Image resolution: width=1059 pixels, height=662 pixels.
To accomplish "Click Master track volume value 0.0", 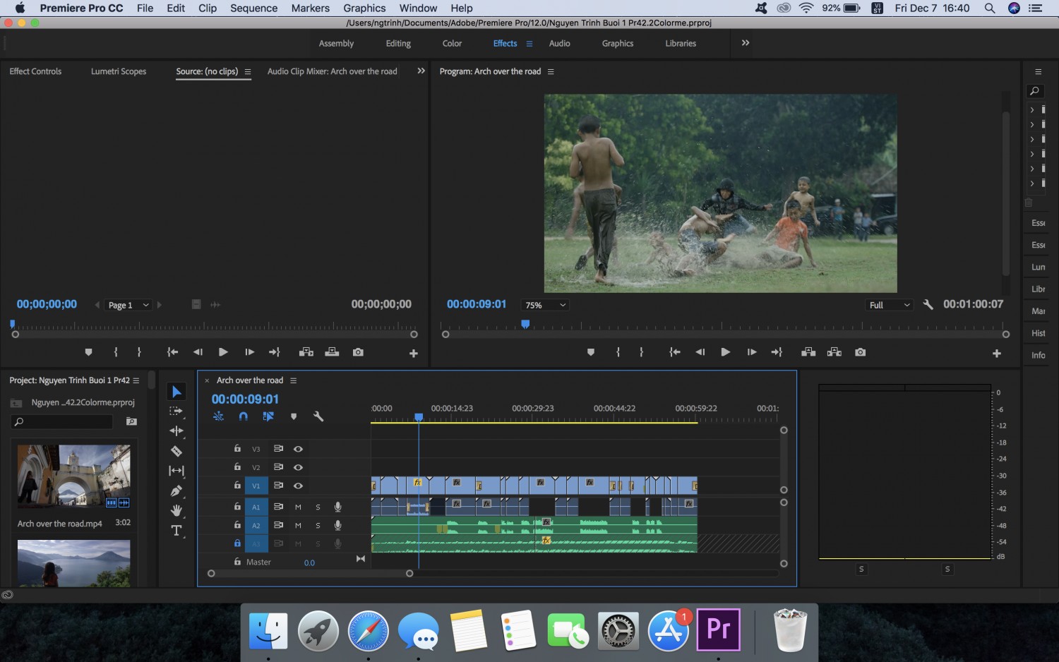I will 309,562.
